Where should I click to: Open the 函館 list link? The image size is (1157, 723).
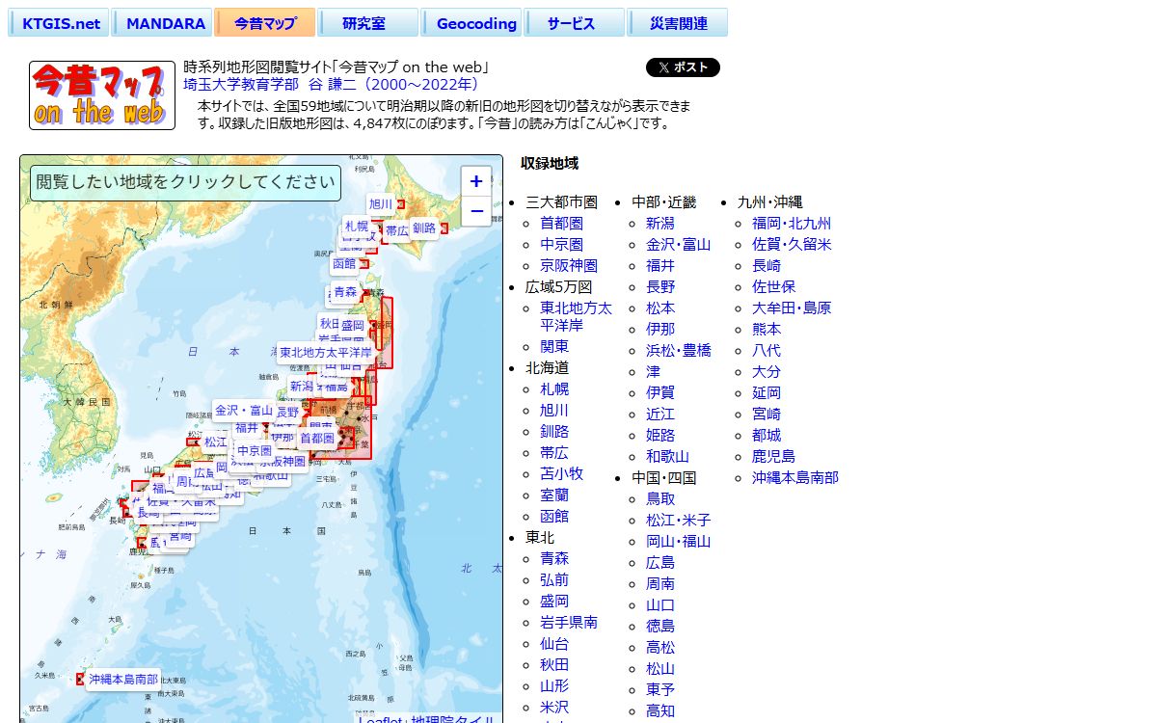(554, 516)
